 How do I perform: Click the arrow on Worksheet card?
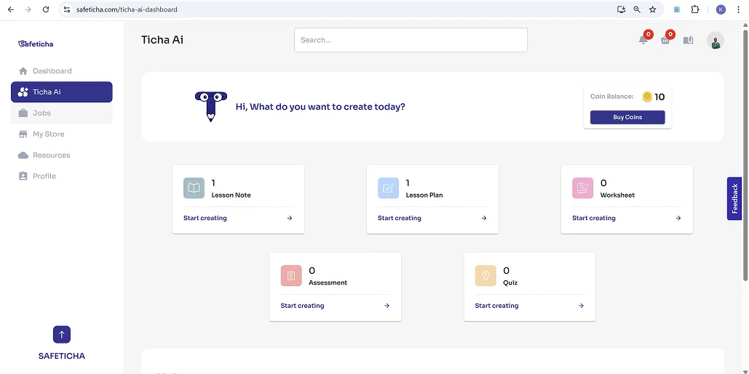pos(678,218)
